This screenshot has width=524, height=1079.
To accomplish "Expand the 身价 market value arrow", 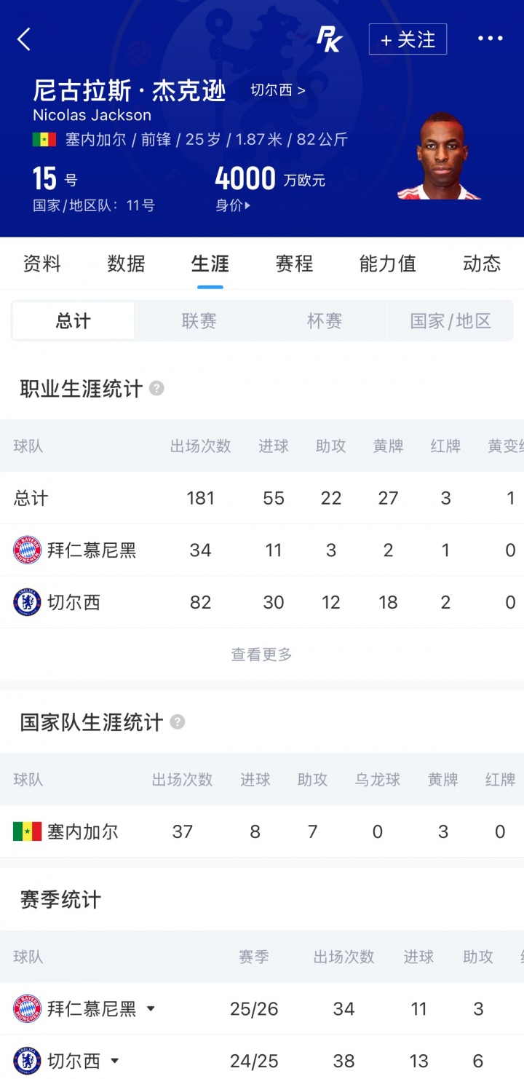I will (x=247, y=206).
